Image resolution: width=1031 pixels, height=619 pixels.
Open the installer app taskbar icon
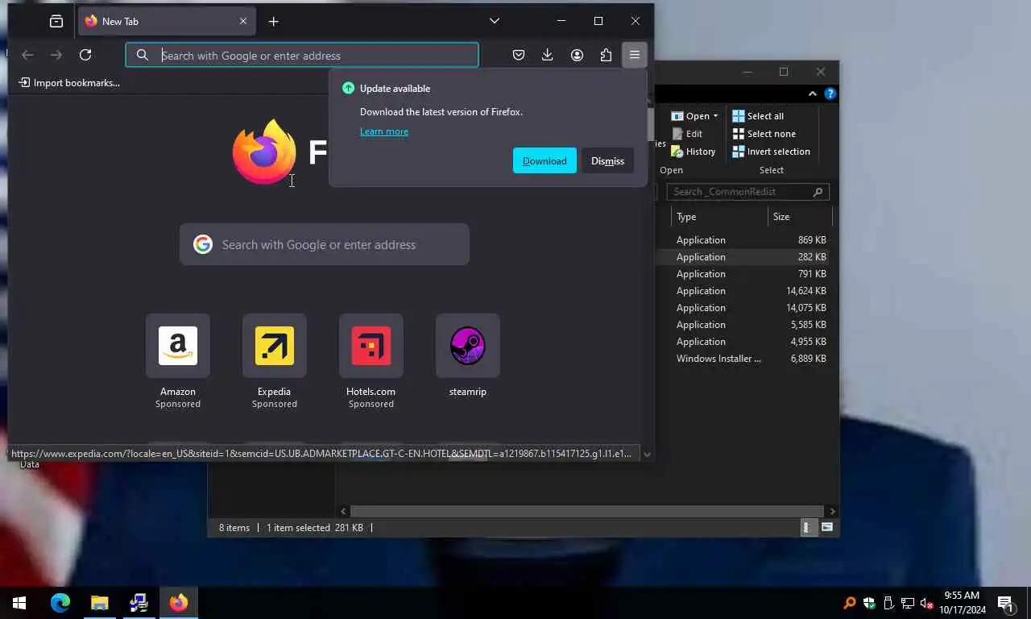point(139,603)
